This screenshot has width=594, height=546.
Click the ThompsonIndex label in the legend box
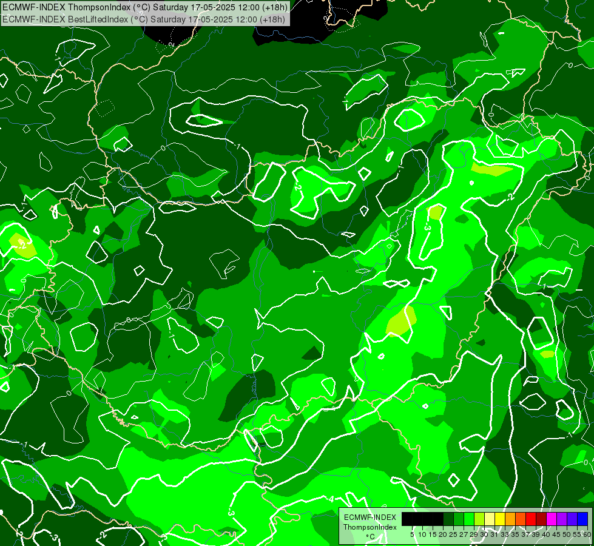[x=370, y=527]
